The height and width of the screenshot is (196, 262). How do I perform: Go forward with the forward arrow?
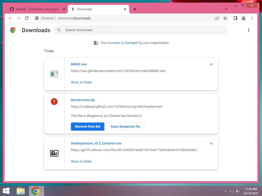tap(18, 18)
